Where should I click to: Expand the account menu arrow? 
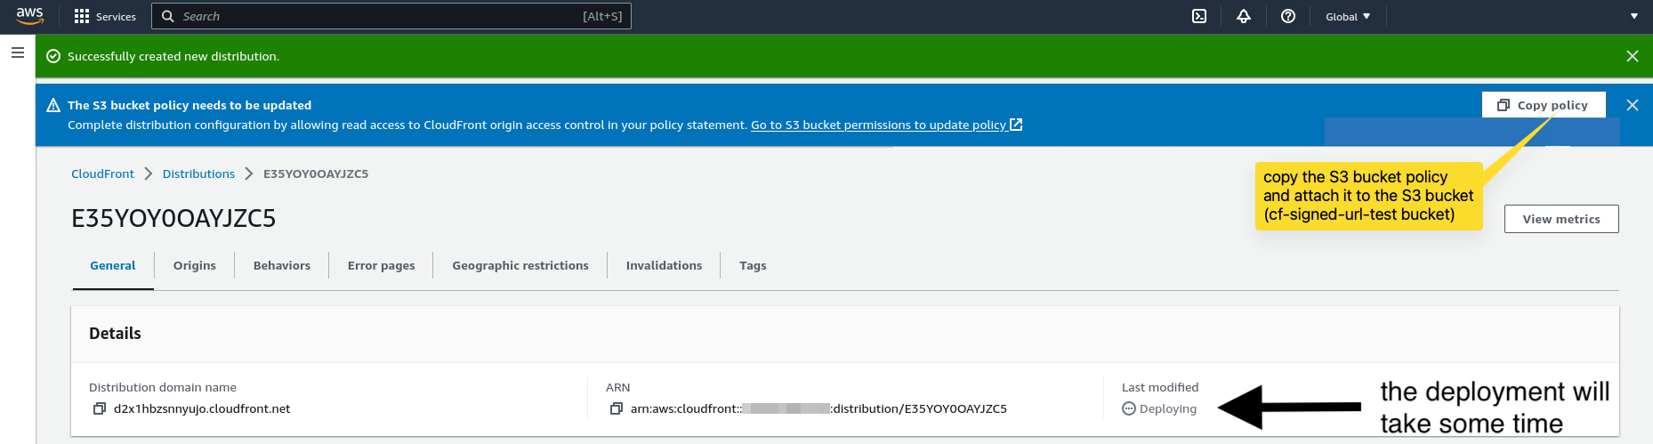(x=1633, y=16)
